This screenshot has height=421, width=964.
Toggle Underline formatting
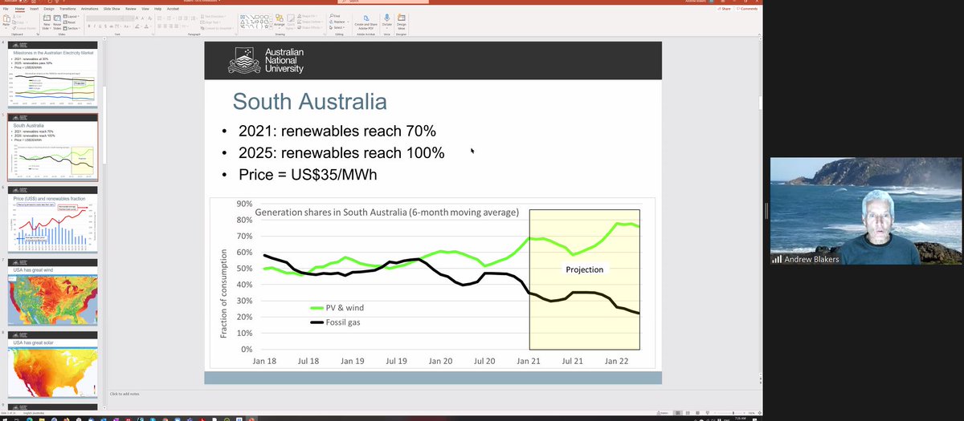point(100,26)
